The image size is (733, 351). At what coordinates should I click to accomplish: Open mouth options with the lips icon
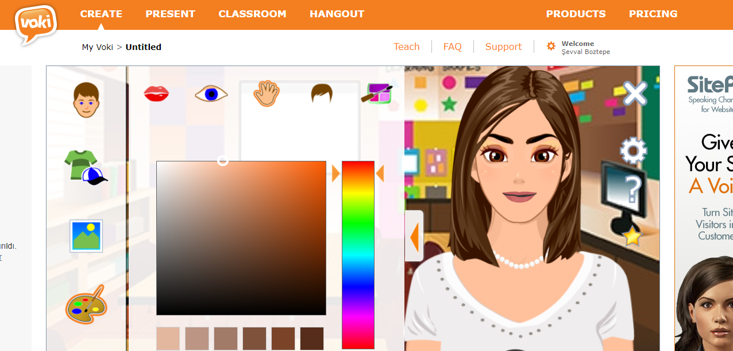[156, 94]
